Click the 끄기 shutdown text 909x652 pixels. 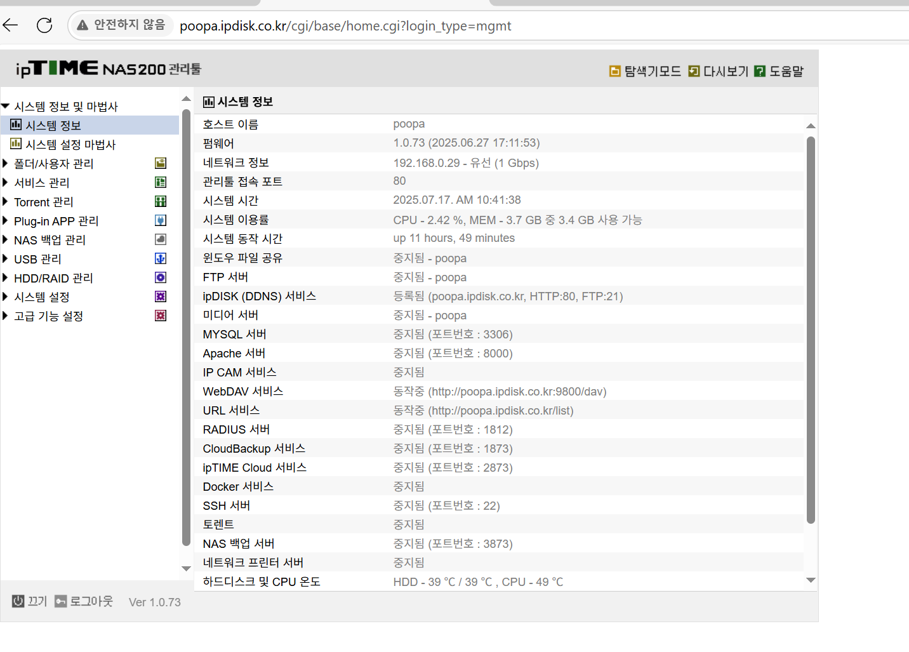37,601
